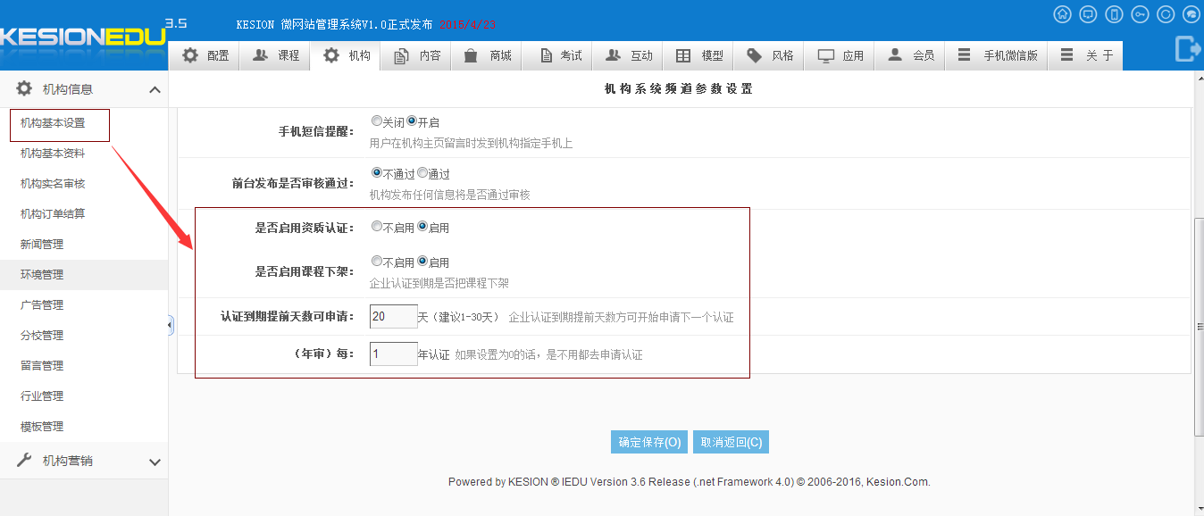
Task: Click the logout exit icon
Action: (1187, 49)
